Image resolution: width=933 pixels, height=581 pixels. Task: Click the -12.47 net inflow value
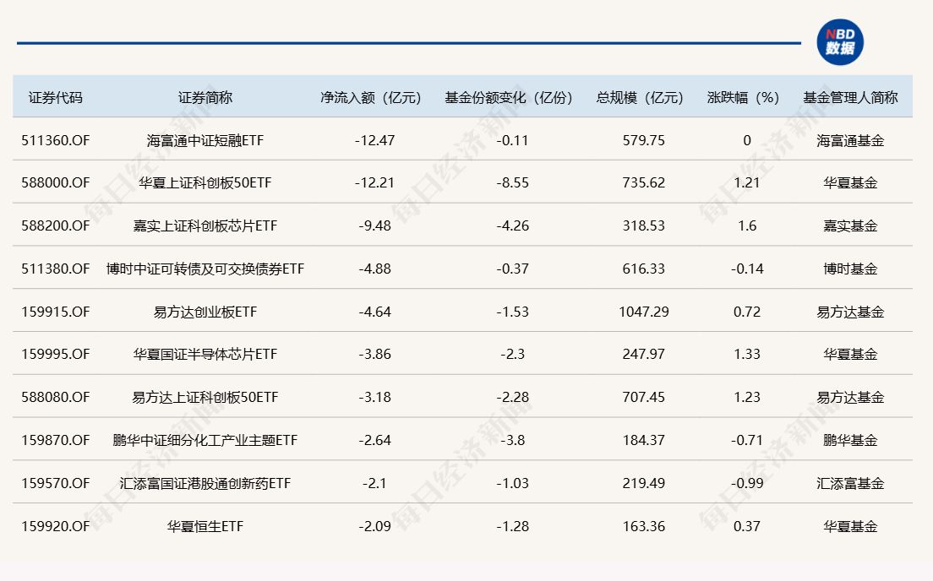[x=374, y=140]
